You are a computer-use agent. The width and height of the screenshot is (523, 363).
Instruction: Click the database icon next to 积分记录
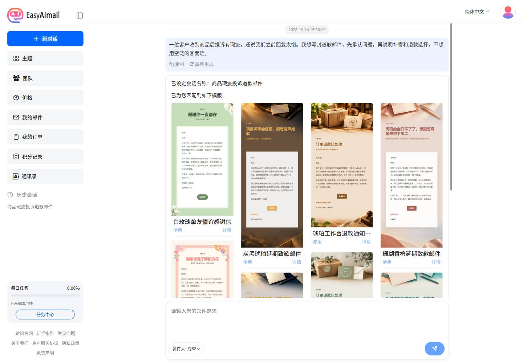[x=16, y=156]
